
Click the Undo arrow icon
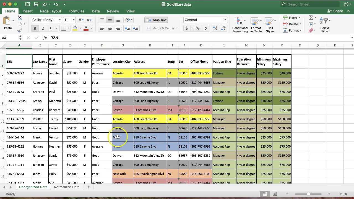point(45,4)
